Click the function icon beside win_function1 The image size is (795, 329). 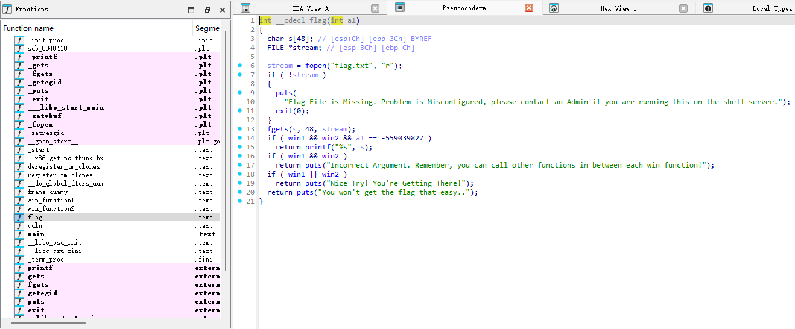pyautogui.click(x=19, y=201)
